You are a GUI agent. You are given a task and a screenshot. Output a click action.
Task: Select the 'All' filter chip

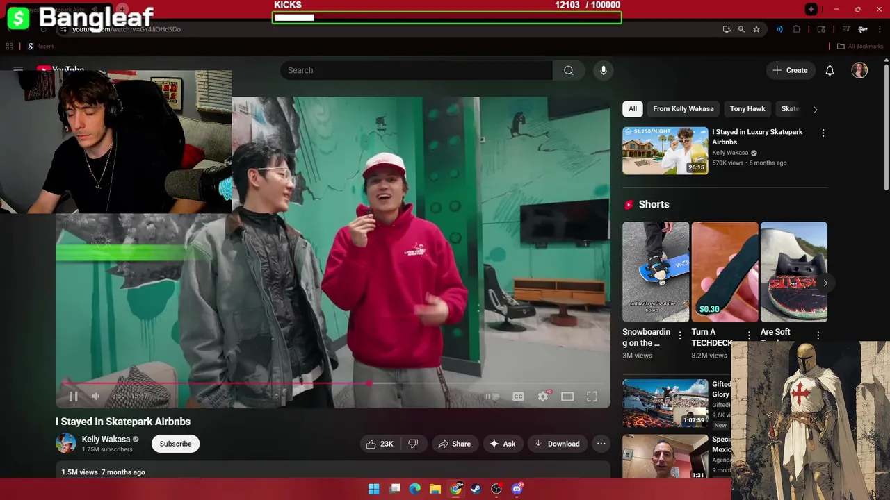pyautogui.click(x=633, y=108)
